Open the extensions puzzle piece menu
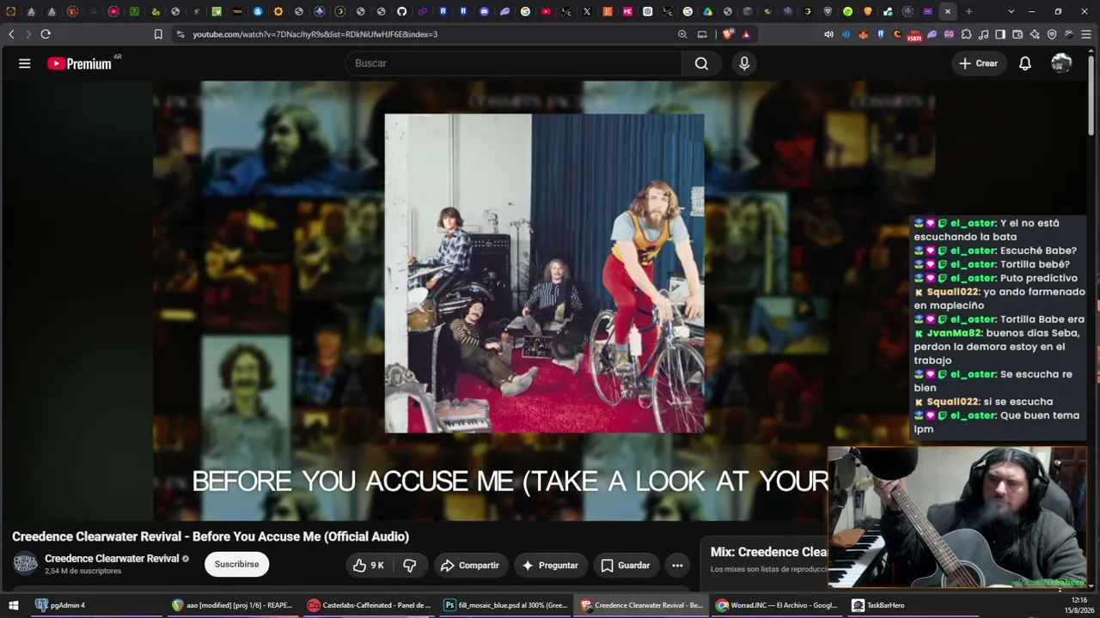 click(x=966, y=34)
